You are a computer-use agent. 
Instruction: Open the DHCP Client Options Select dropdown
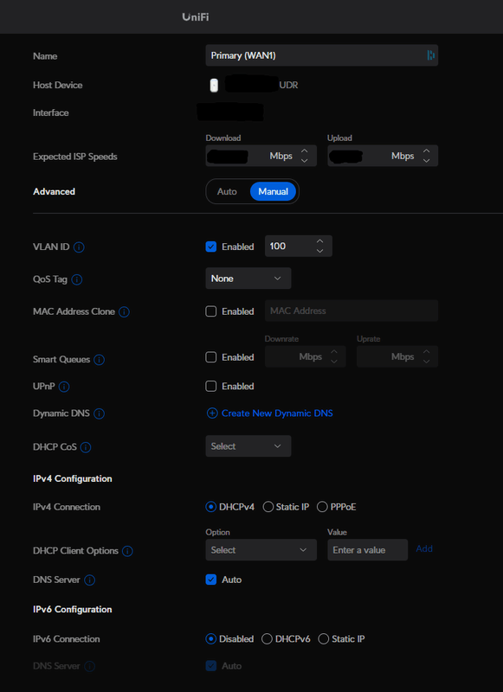(261, 550)
